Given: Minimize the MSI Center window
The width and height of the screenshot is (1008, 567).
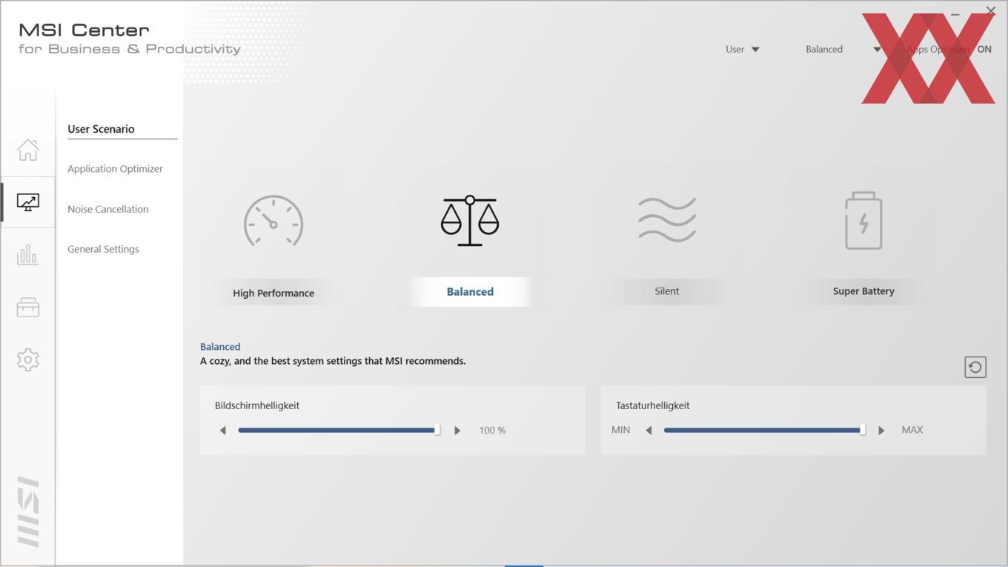Looking at the screenshot, I should (955, 13).
